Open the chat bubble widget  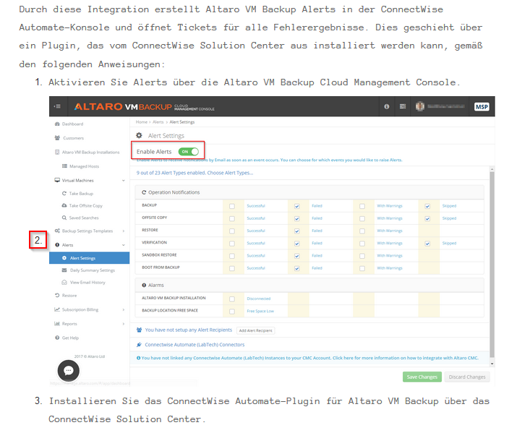pos(68,371)
